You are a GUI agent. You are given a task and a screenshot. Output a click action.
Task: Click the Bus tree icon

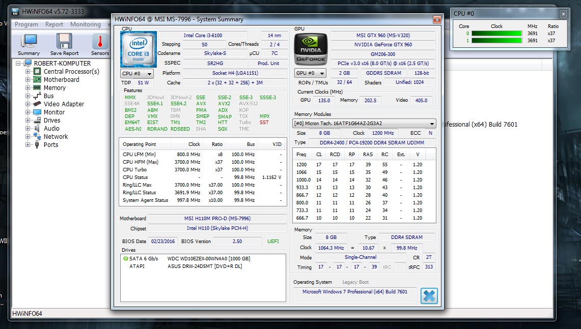37,96
